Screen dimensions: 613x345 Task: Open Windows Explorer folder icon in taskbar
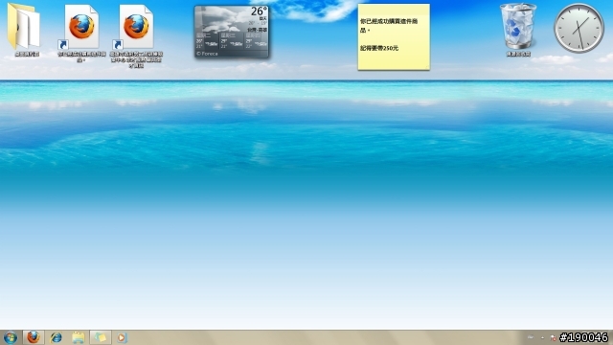pos(79,337)
